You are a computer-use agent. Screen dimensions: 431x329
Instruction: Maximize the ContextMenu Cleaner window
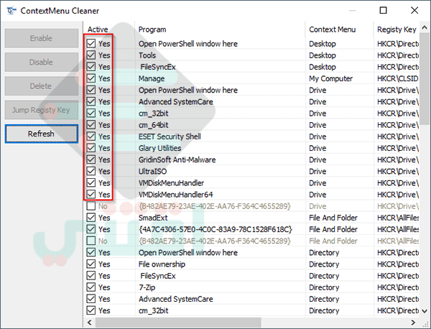383,11
